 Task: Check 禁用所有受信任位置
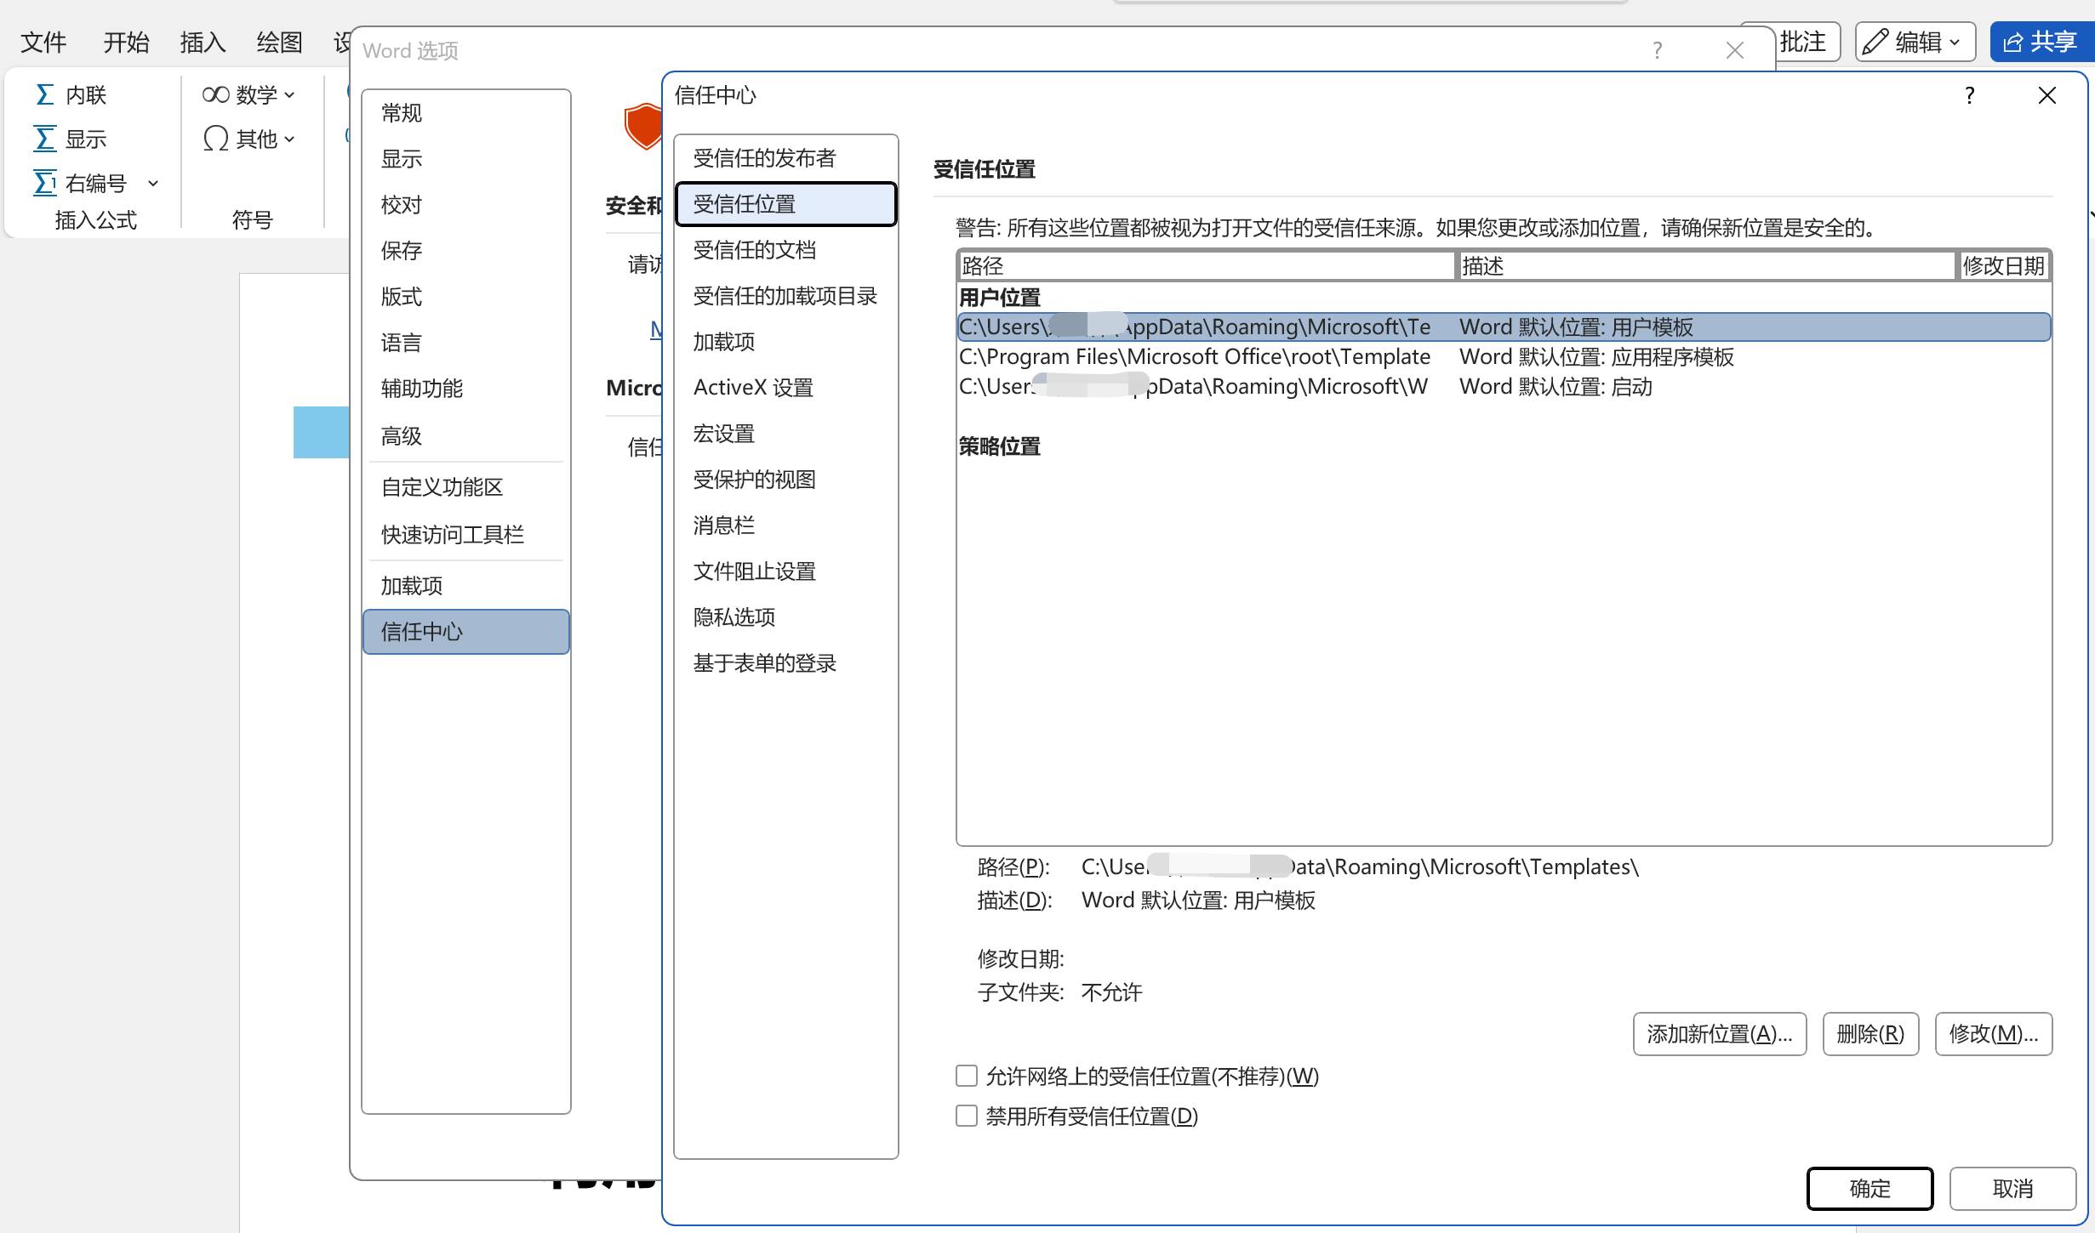coord(966,1115)
